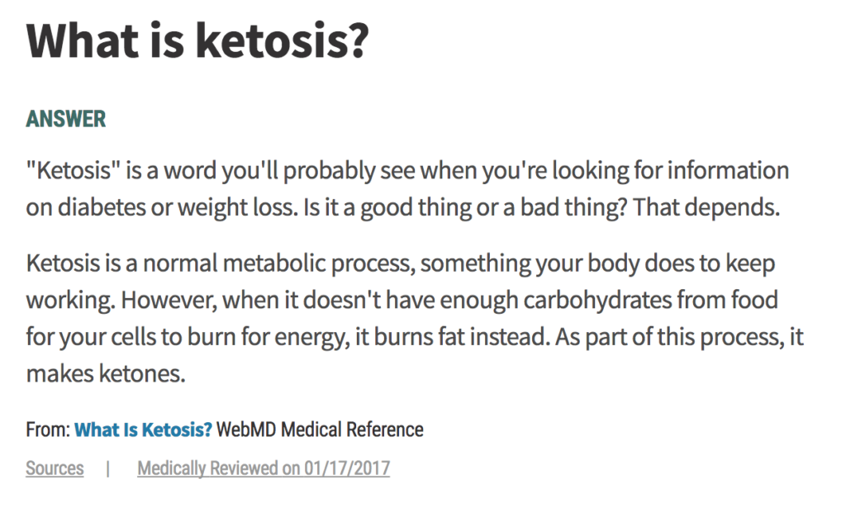Click the phrase "normal metabolic process"
Screen dimensions: 846x517
point(278,263)
